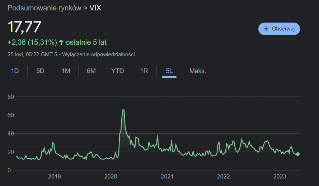Click the green up arrow icon
Image resolution: width=319 pixels, height=186 pixels.
pos(61,42)
